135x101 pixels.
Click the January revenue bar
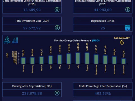click(x=23, y=61)
